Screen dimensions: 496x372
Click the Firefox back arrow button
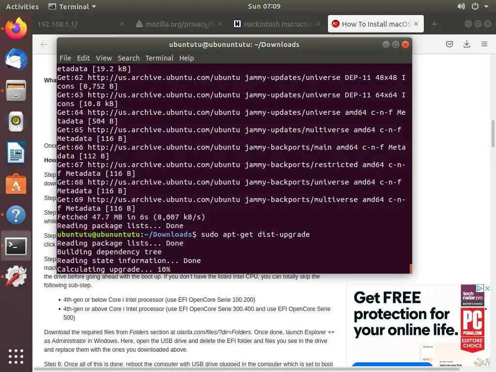click(x=44, y=44)
